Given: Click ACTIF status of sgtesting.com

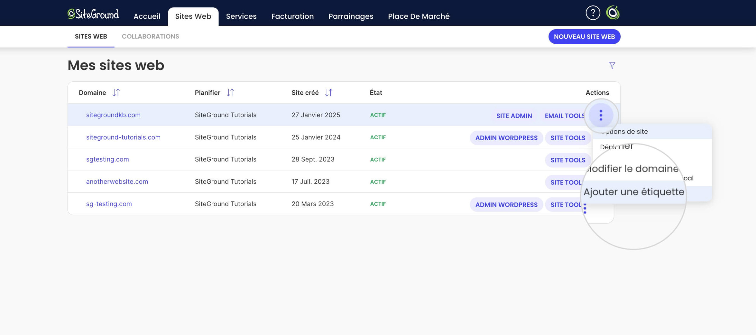Looking at the screenshot, I should [x=378, y=160].
